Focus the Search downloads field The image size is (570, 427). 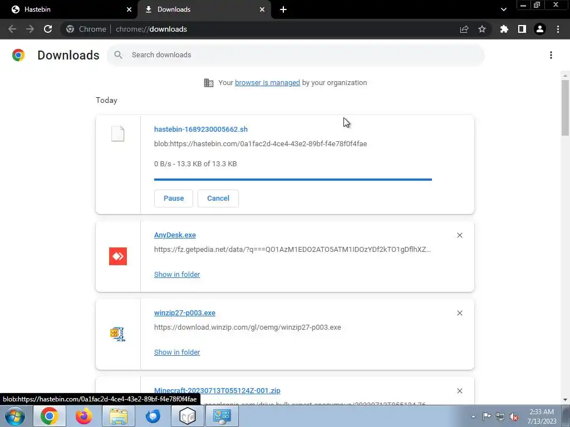click(296, 55)
